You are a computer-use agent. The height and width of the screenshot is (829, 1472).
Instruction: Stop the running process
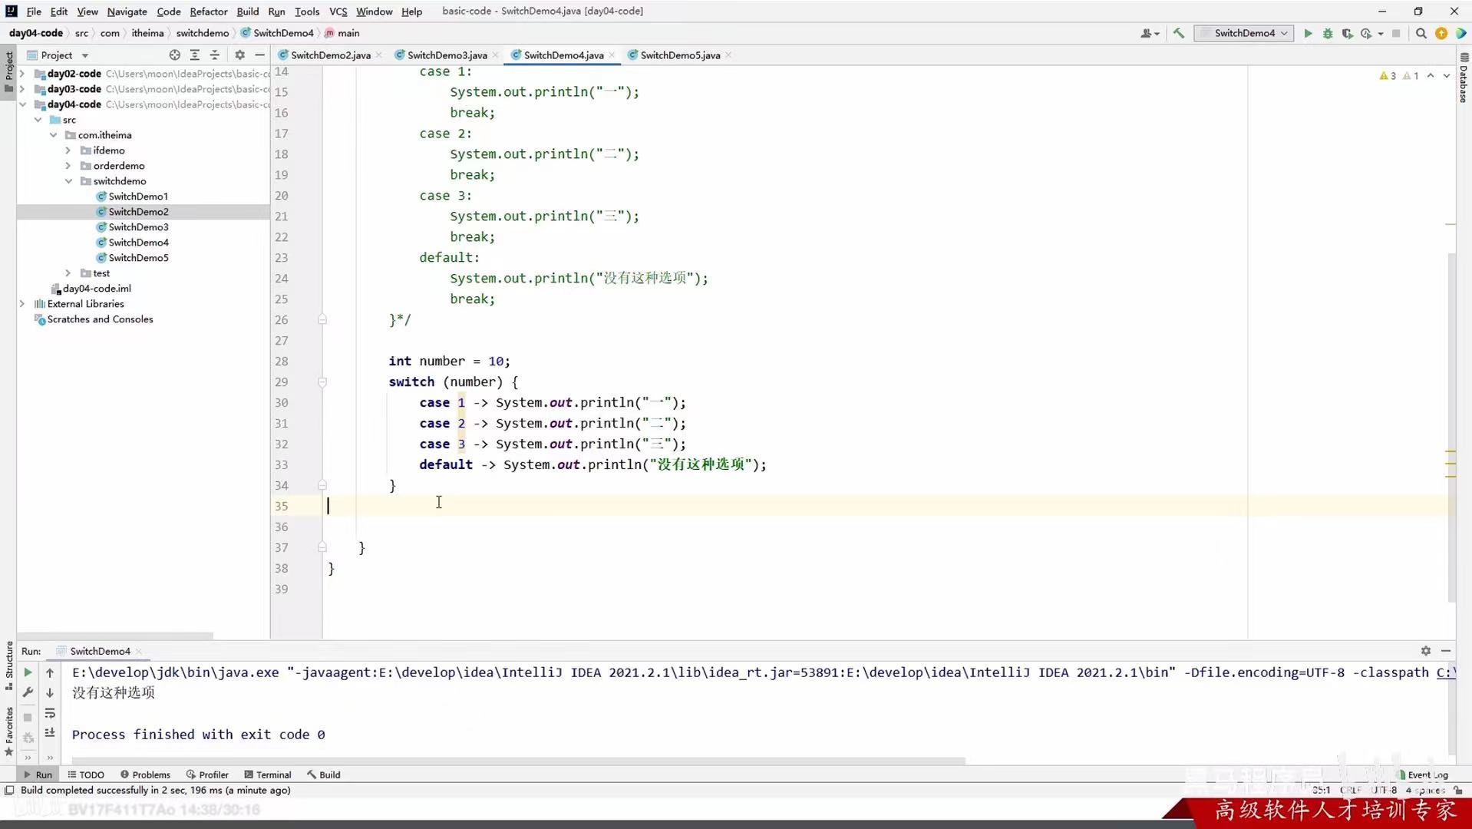(x=1395, y=33)
